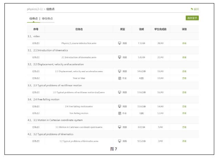
Task: Switch to the 非任务点 tab
Action: point(47,18)
